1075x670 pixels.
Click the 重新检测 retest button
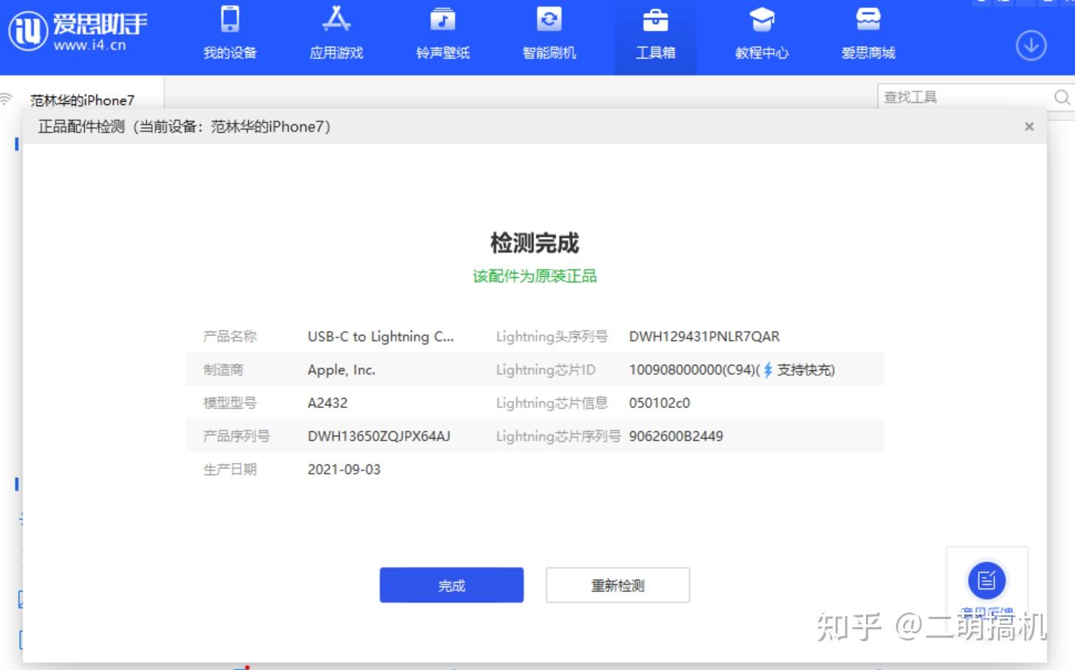click(x=618, y=584)
